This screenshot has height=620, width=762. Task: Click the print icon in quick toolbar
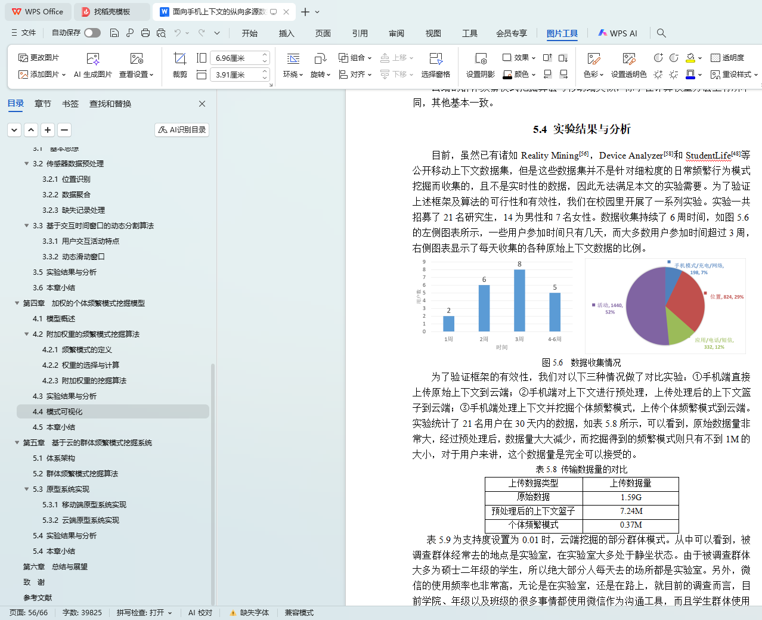145,33
